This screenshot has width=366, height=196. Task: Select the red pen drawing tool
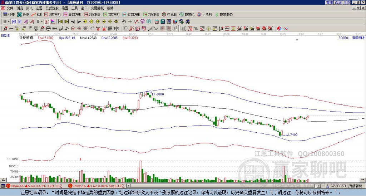click(x=5, y=29)
